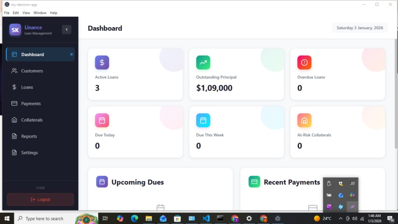
Task: Collapse the hidden tray icons chevron
Action: tap(340, 219)
